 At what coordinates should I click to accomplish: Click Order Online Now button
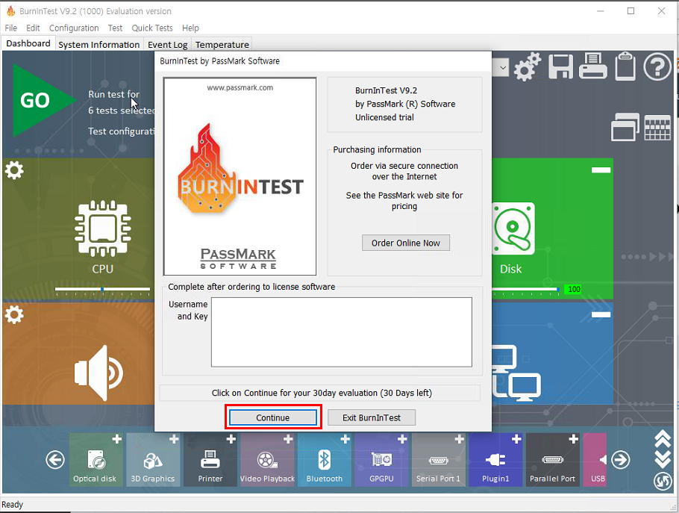click(406, 243)
